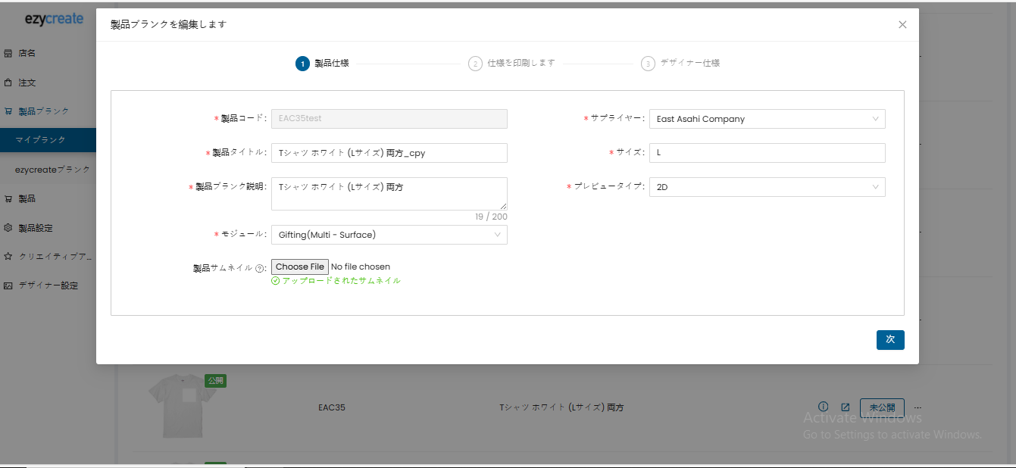
Task: Click the クリエイティブ star icon in sidebar
Action: [8, 257]
